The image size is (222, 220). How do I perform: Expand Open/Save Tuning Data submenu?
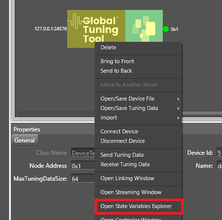[138, 108]
